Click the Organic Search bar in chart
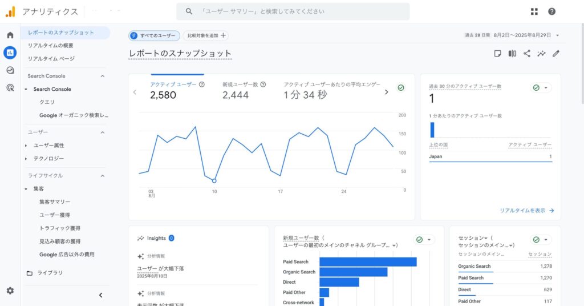This screenshot has width=584, height=306. click(x=354, y=272)
